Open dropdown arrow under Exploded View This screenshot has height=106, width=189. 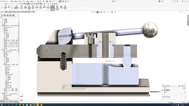[x=48, y=10]
